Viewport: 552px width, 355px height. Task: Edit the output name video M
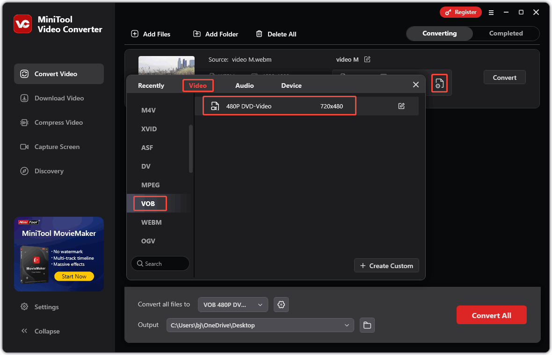pos(367,59)
